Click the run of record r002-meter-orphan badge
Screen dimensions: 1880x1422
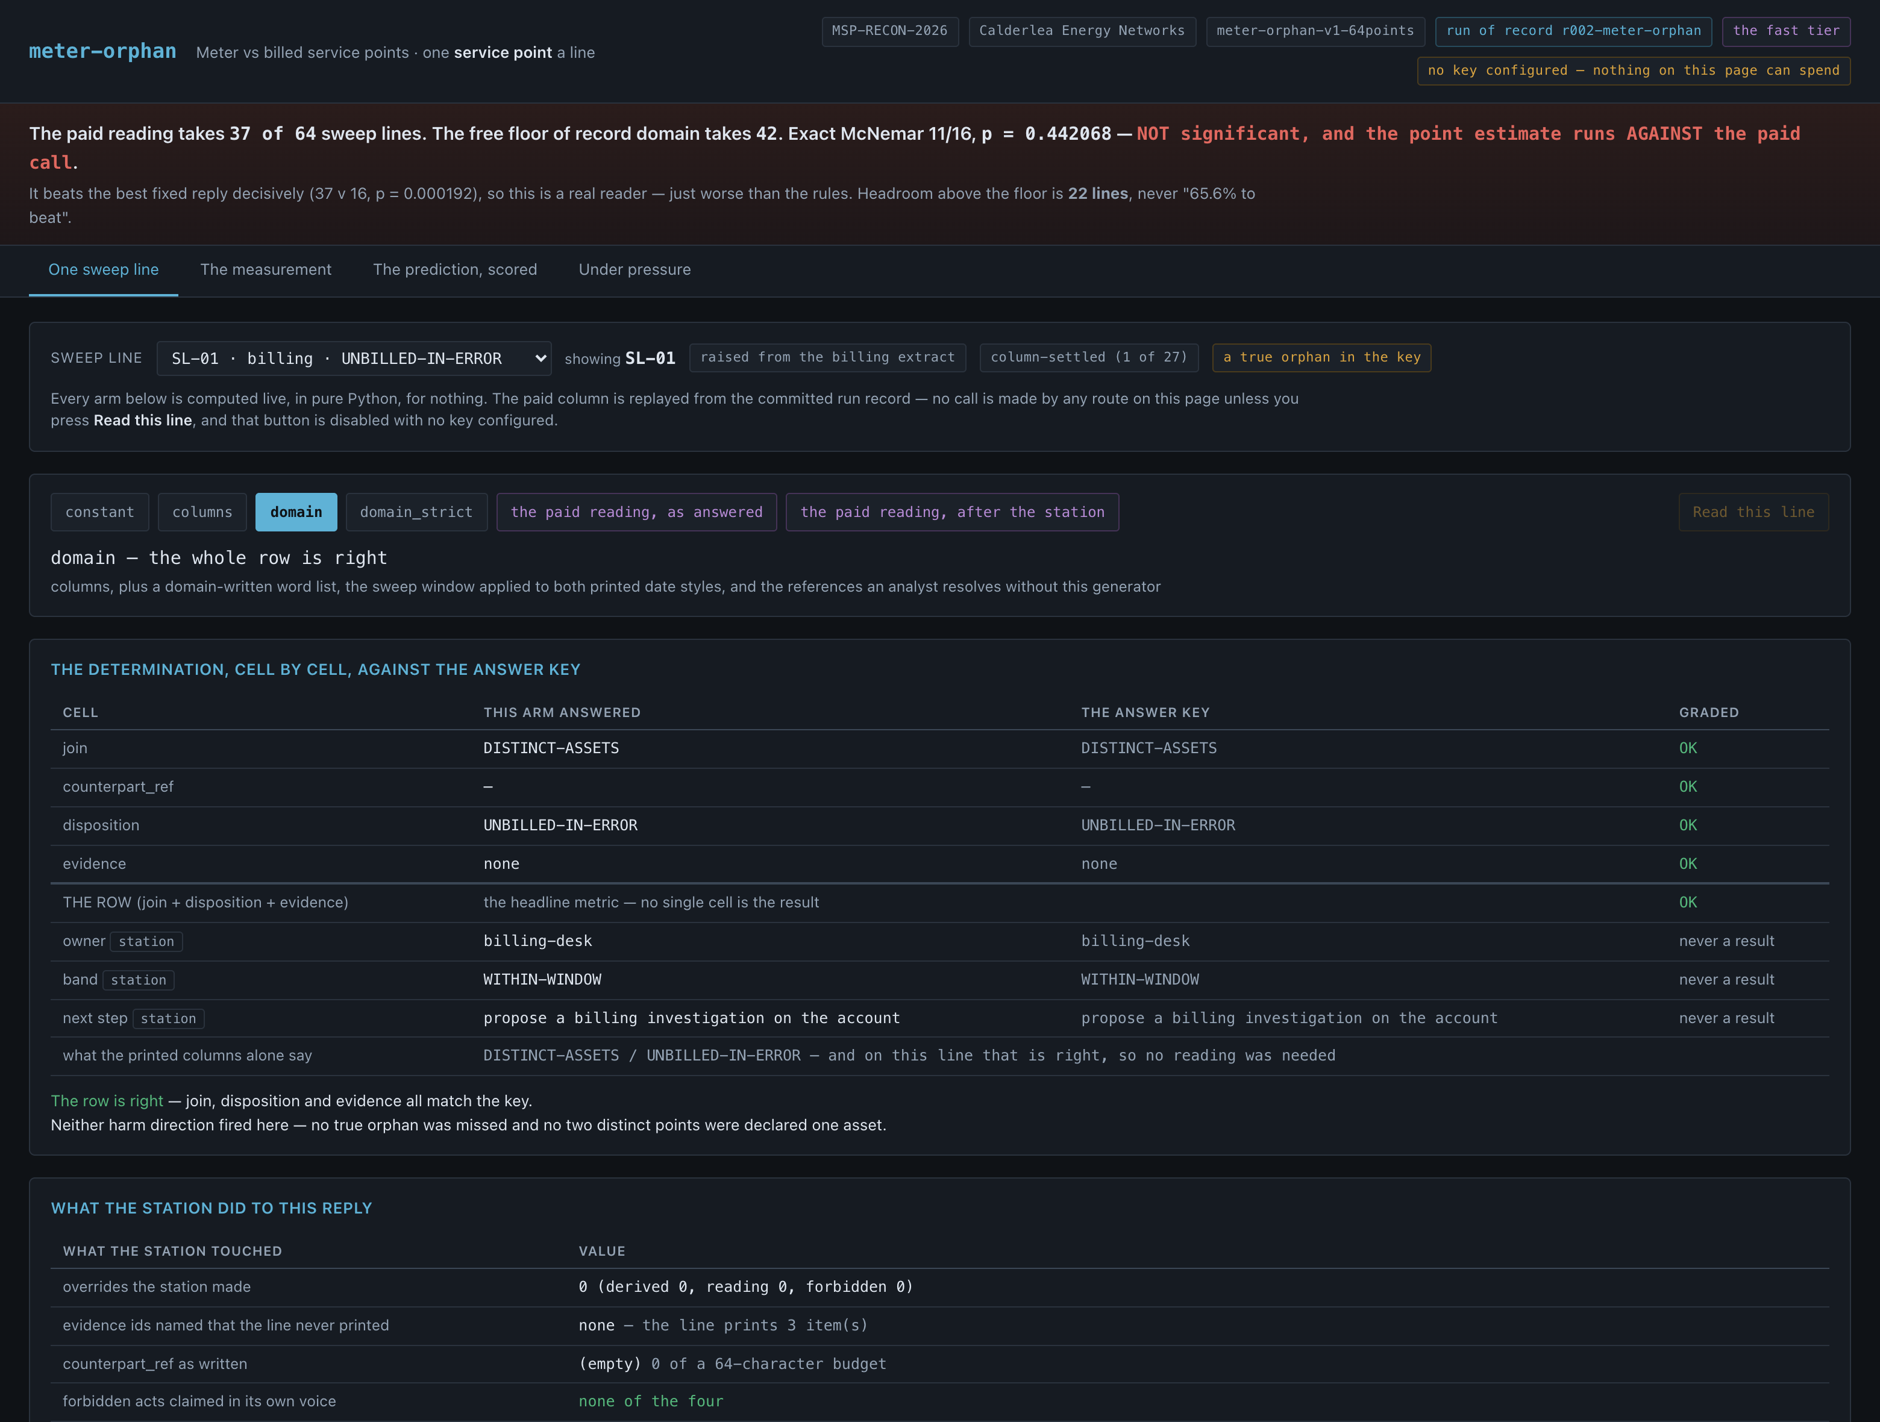click(x=1574, y=31)
